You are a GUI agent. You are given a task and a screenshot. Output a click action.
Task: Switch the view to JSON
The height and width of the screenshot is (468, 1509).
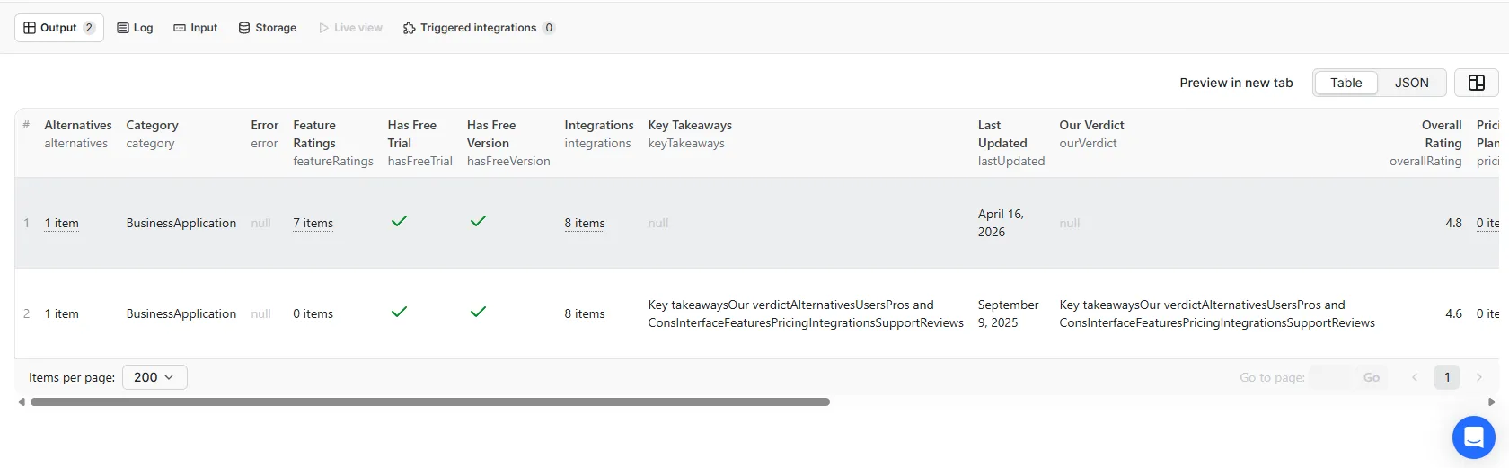pyautogui.click(x=1411, y=83)
